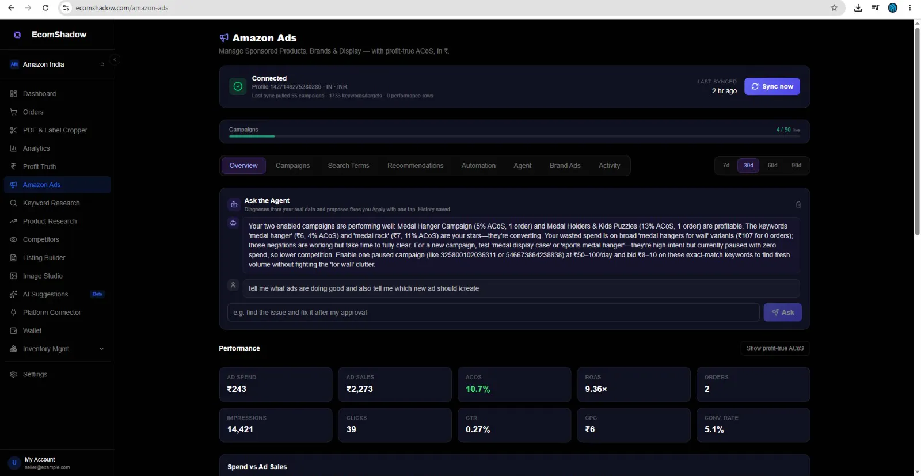The width and height of the screenshot is (921, 476).
Task: Open Competitors eye icon
Action: point(13,239)
